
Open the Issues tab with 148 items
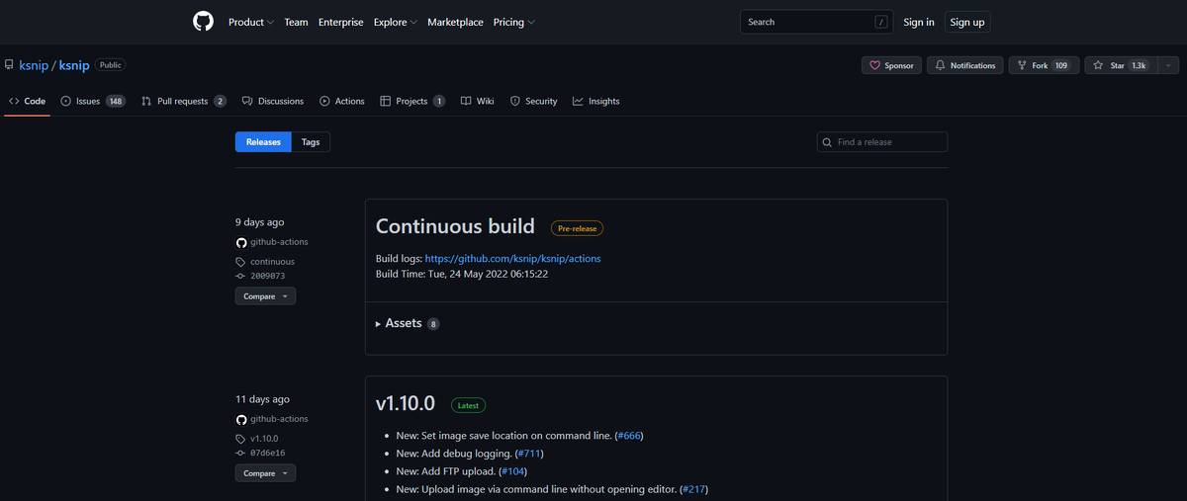tap(93, 101)
